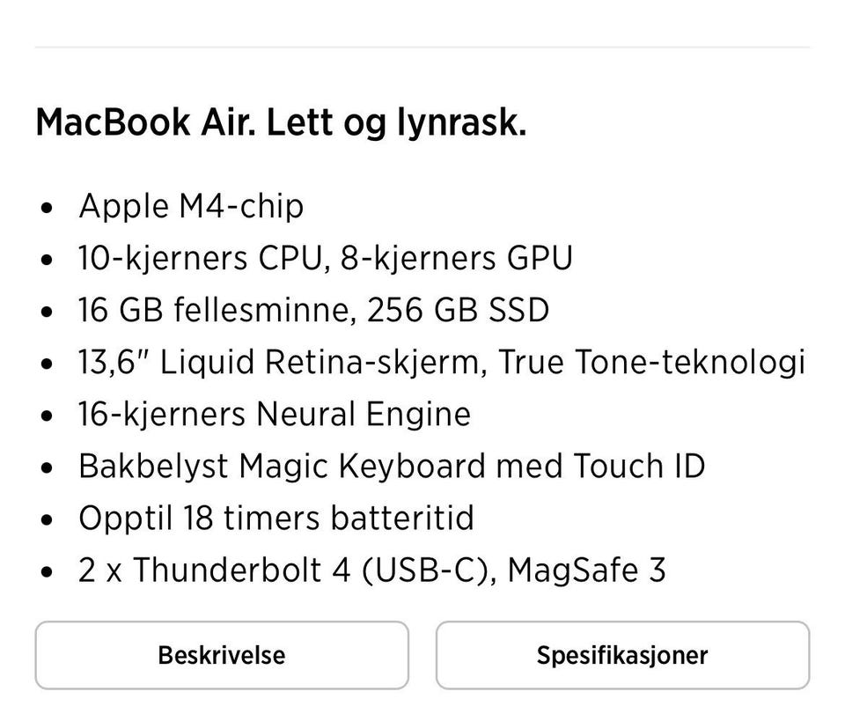The height and width of the screenshot is (721, 845).
Task: Click the horizontal divider line above the heading
Action: click(422, 48)
